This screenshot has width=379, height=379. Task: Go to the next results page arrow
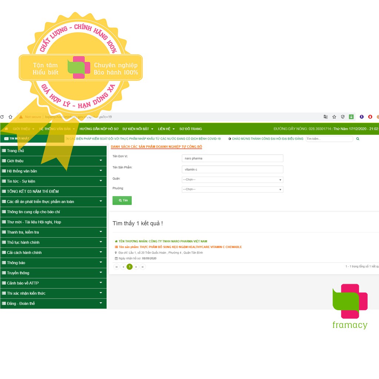pos(136,266)
